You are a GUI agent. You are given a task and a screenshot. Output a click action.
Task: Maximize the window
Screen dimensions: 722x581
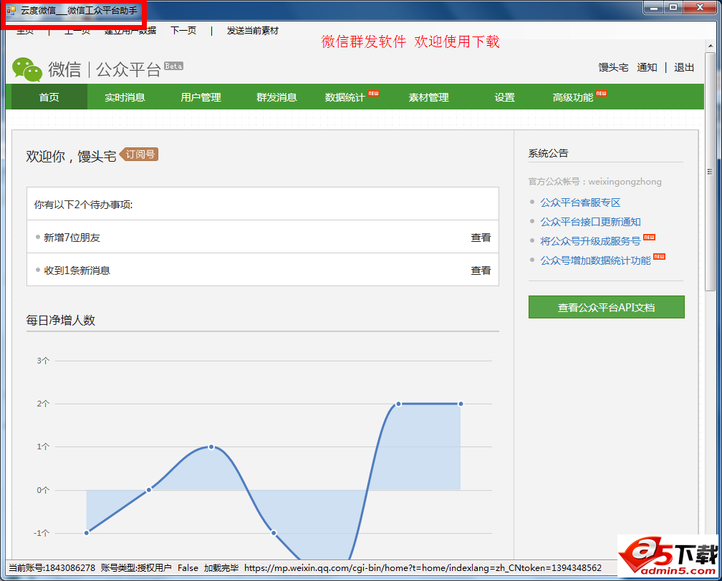pyautogui.click(x=673, y=7)
